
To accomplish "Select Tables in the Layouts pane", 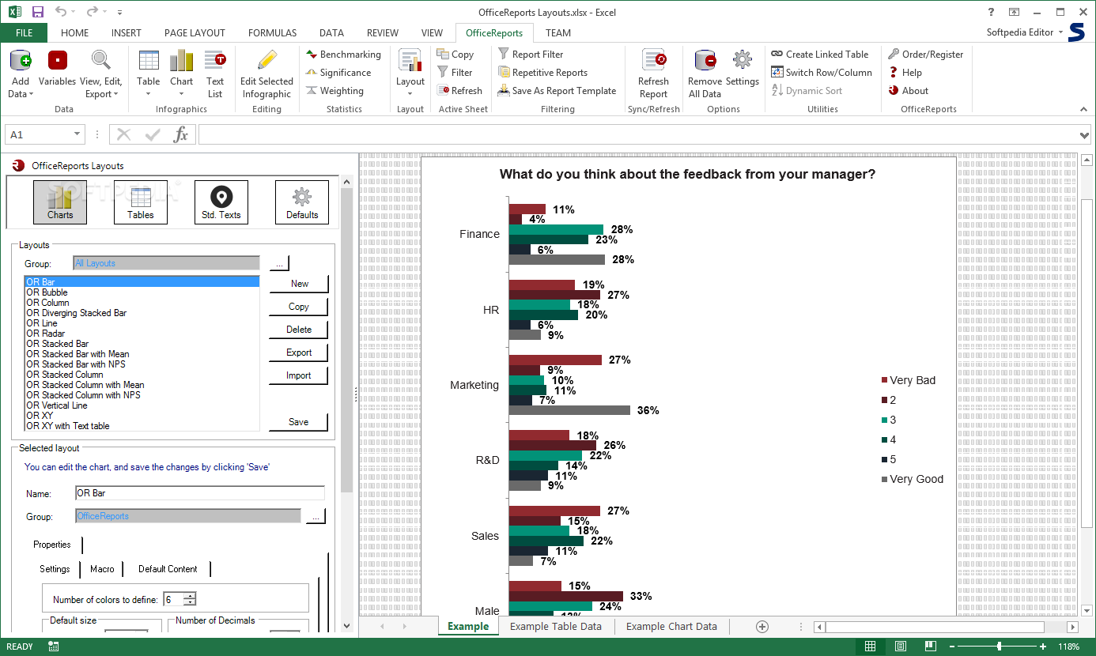I will [x=141, y=202].
